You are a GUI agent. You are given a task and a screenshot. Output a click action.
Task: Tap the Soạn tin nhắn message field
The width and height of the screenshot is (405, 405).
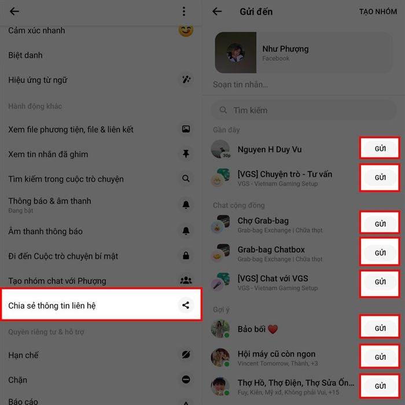pyautogui.click(x=304, y=84)
